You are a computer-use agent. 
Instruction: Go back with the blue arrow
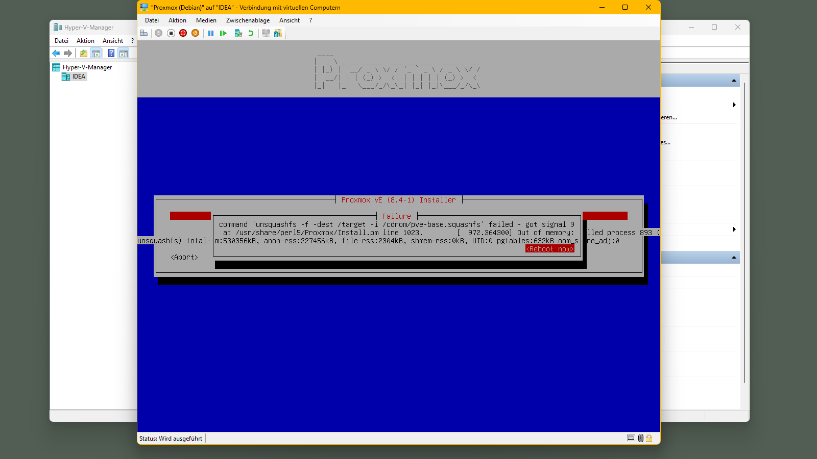pyautogui.click(x=56, y=53)
